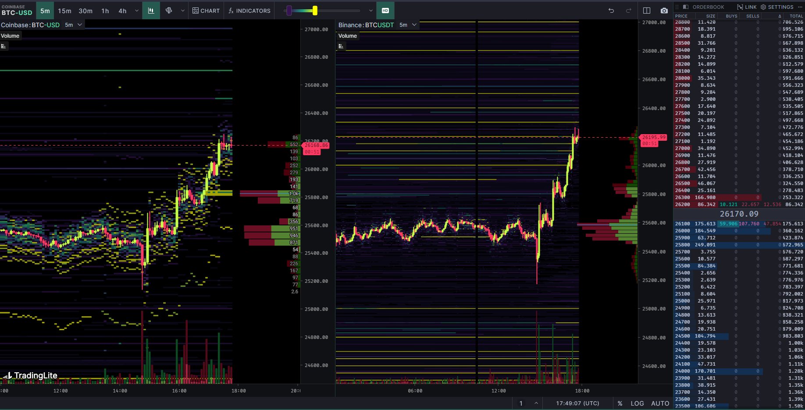Select the 1h timeframe
This screenshot has height=410, width=805.
[x=105, y=11]
